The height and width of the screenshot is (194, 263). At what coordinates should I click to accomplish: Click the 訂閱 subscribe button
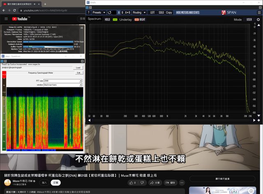(56, 183)
